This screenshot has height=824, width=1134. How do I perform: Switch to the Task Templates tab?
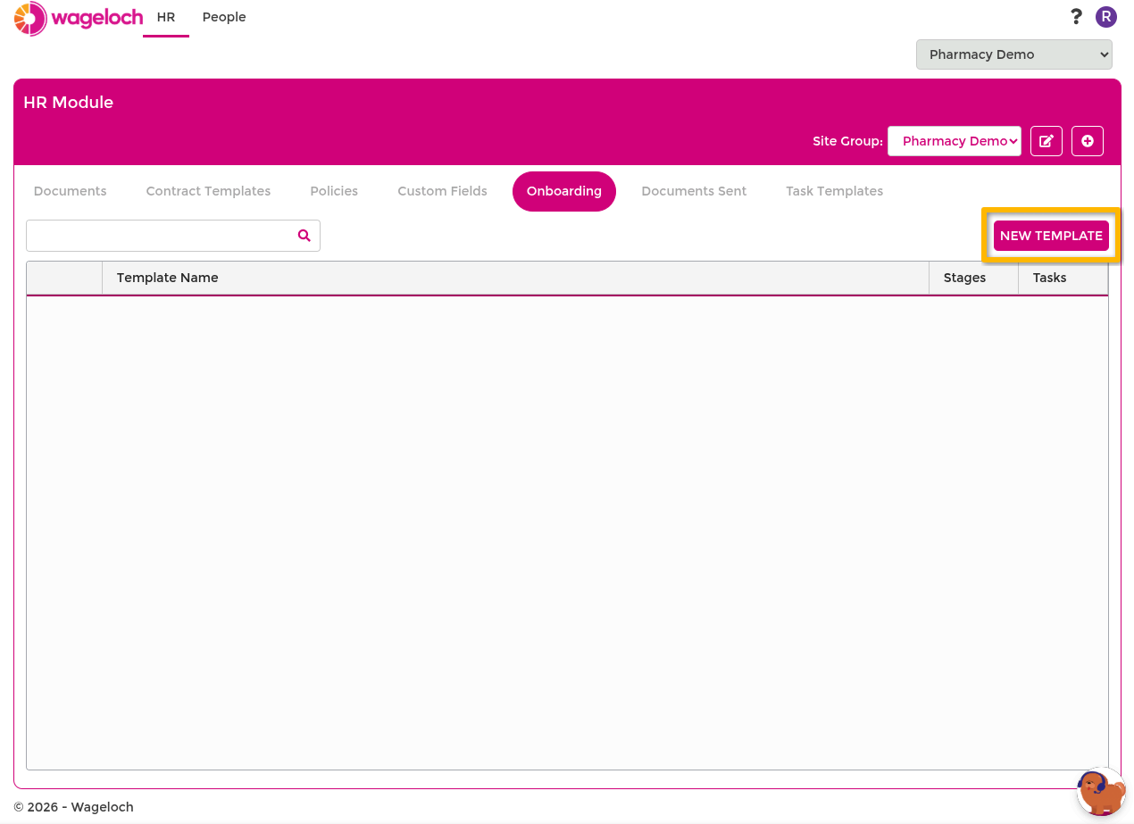835,191
